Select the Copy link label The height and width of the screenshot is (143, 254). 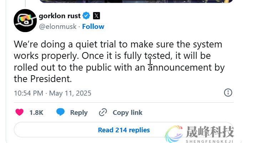[127, 112]
